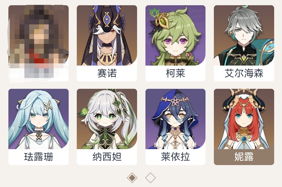Select the 艾尔海森 character portrait
This screenshot has width=282, height=187.
pos(244,36)
